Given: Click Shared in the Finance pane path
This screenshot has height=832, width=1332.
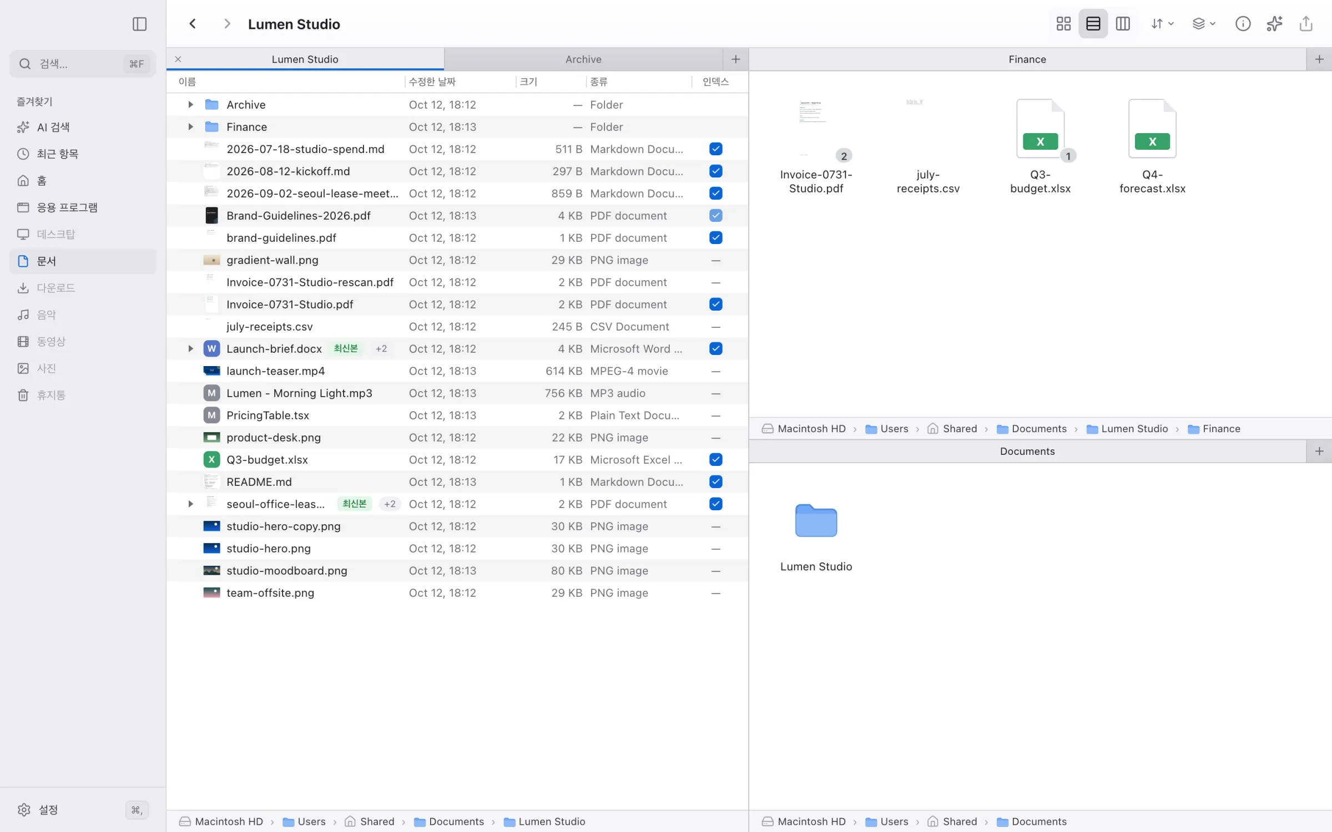Looking at the screenshot, I should tap(952, 429).
